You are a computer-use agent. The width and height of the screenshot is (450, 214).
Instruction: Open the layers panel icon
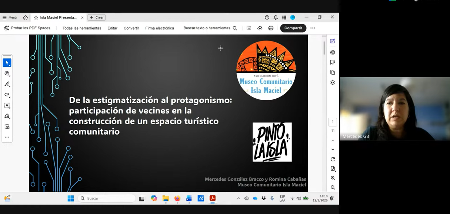pyautogui.click(x=333, y=82)
